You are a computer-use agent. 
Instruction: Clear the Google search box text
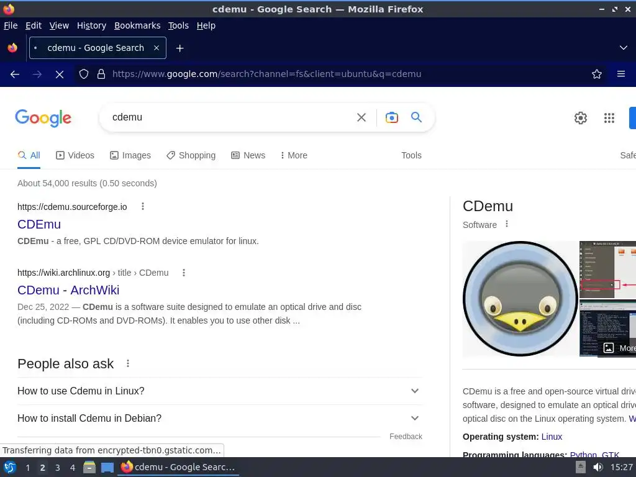point(361,117)
